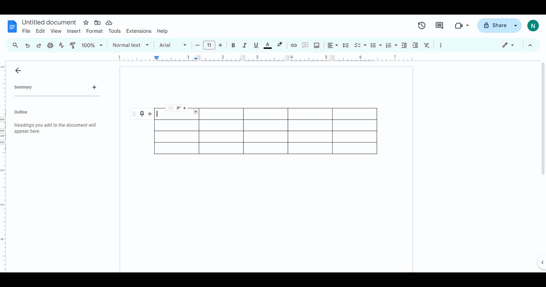Open the Arial font dropdown
546x287 pixels.
coord(173,45)
